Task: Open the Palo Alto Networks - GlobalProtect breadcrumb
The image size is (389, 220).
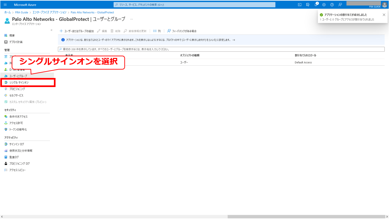Action: coord(92,12)
